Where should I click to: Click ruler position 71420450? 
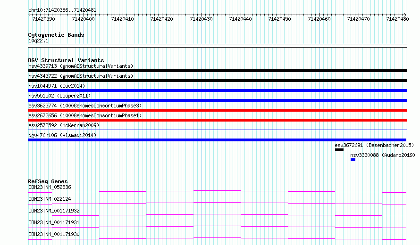coord(279,19)
